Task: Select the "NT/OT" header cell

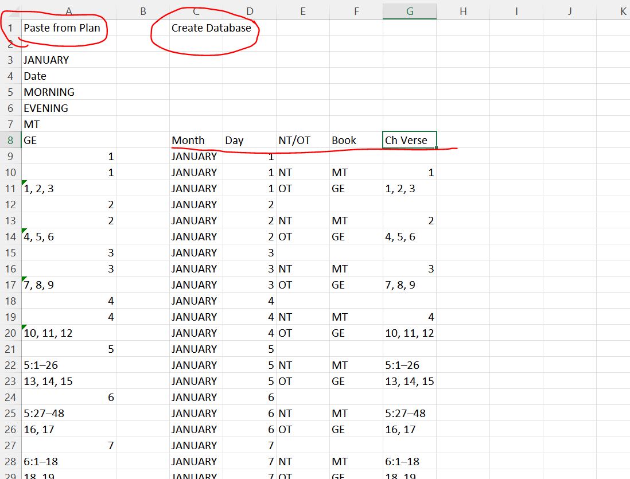Action: (x=303, y=140)
